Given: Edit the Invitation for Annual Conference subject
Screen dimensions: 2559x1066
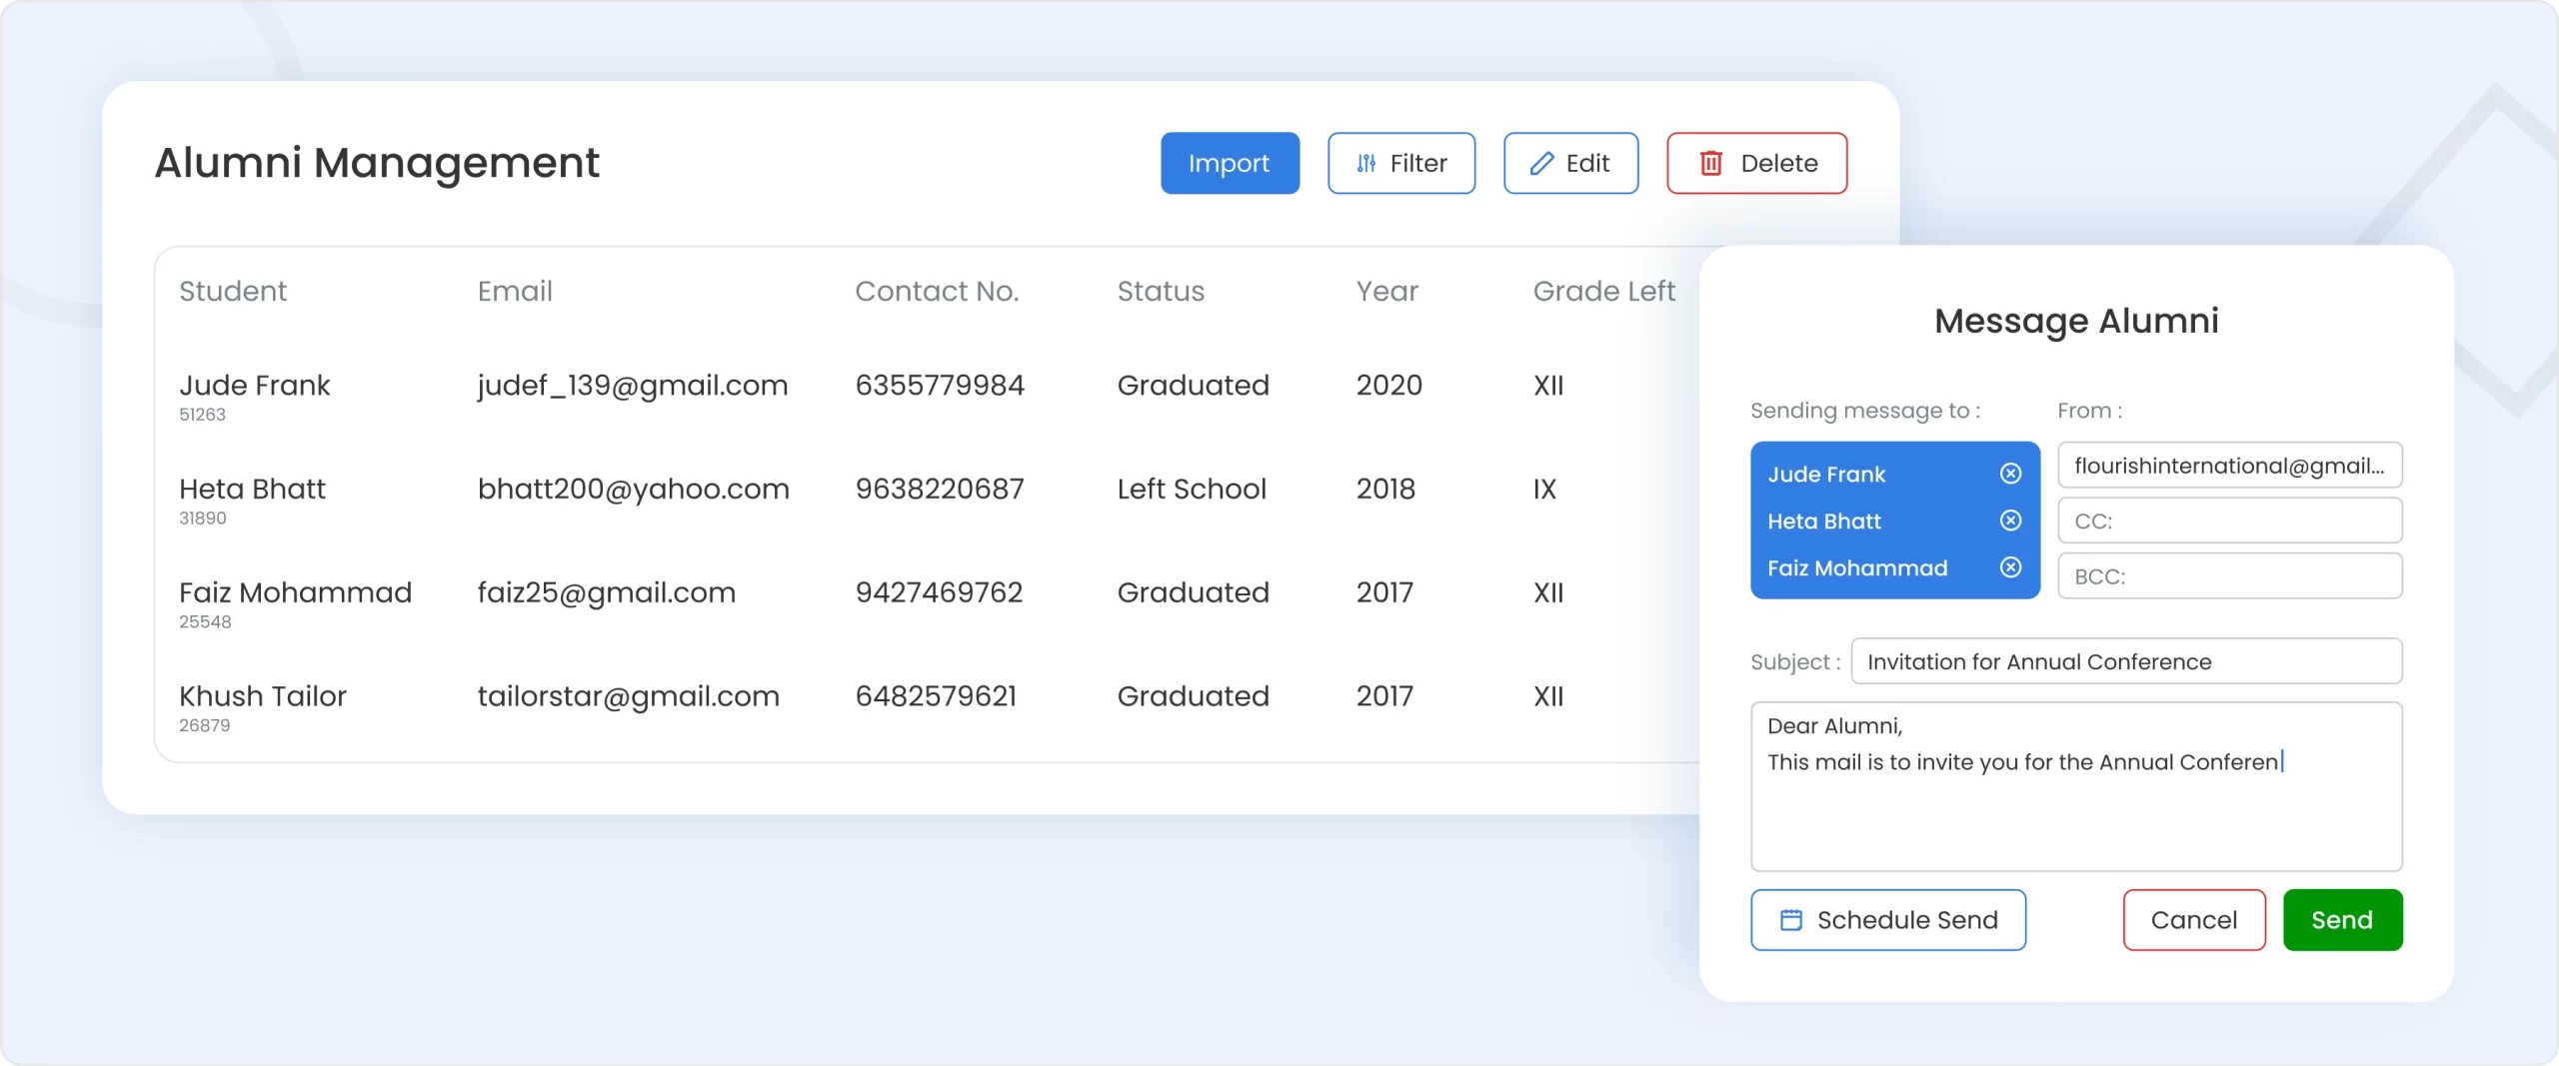Looking at the screenshot, I should [x=2126, y=660].
